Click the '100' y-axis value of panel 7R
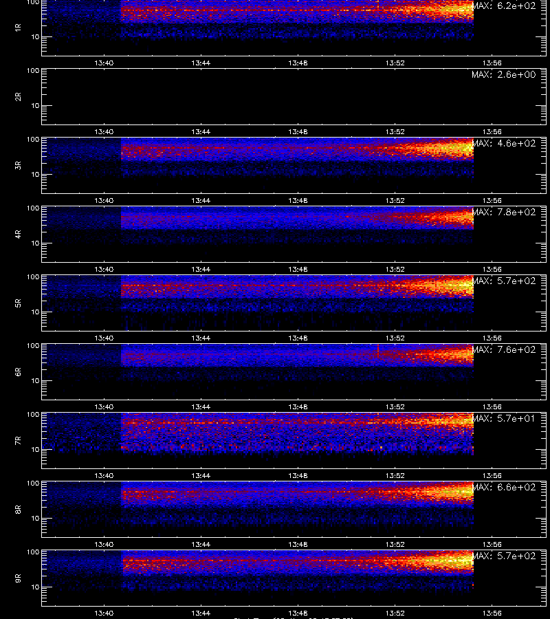This screenshot has width=550, height=619. tap(33, 415)
